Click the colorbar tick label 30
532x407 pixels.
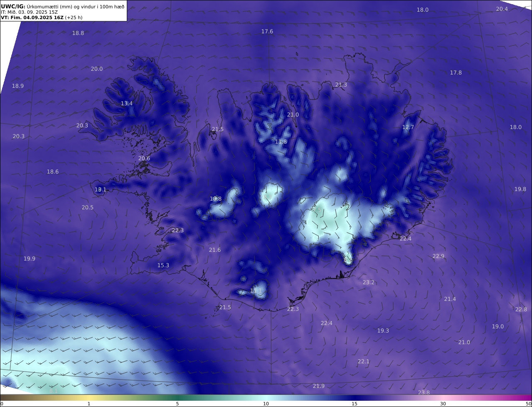(x=443, y=404)
